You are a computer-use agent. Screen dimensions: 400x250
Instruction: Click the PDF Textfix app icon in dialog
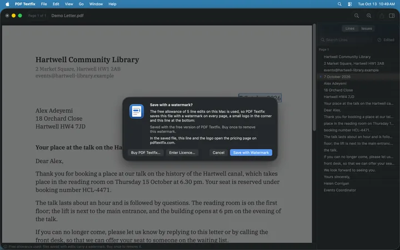pos(137,112)
